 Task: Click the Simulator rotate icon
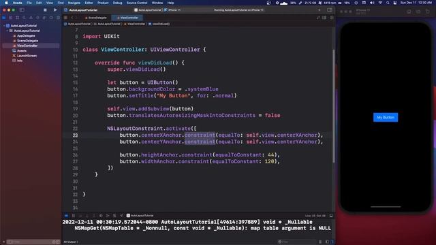click(x=428, y=12)
